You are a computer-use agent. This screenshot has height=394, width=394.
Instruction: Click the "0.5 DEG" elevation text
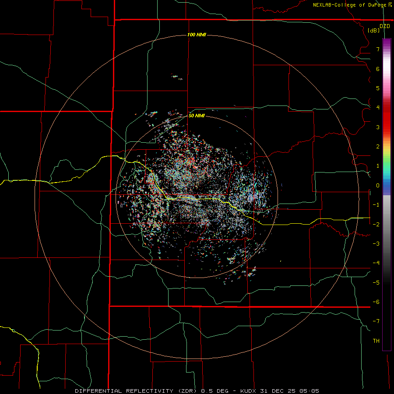click(x=215, y=391)
